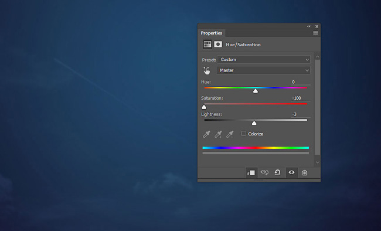Toggle adjustment layer visibility eye

tap(291, 172)
